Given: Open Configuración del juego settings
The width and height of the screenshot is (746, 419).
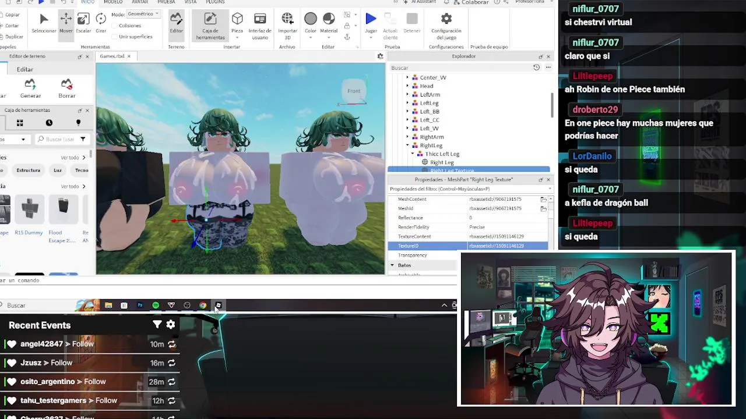Looking at the screenshot, I should pos(446,26).
